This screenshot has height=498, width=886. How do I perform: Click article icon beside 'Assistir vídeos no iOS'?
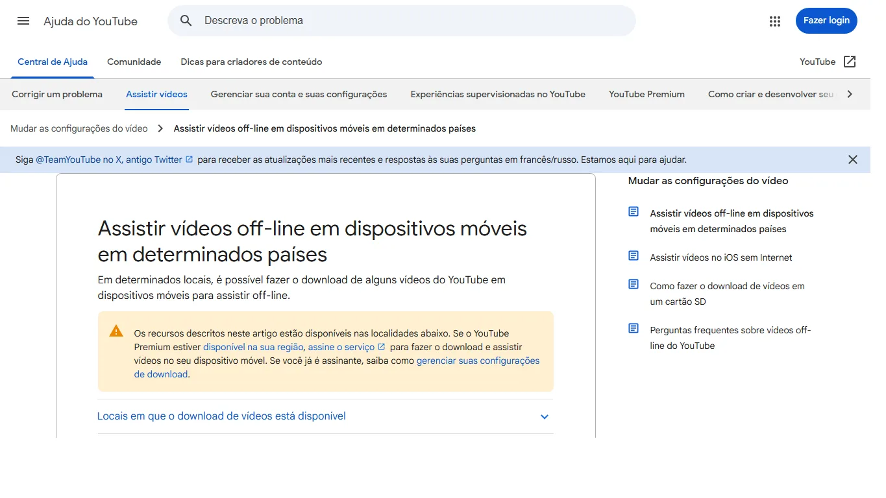click(x=634, y=256)
